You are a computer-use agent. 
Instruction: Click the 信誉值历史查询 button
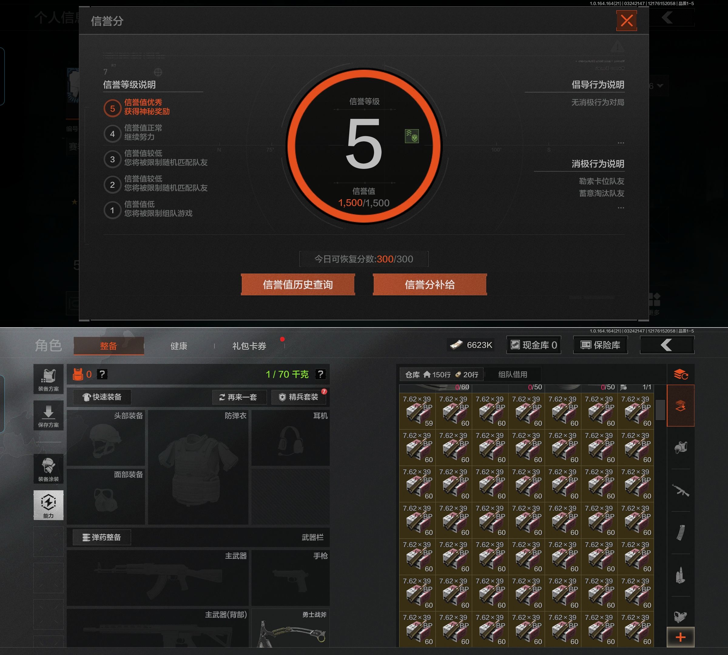298,285
